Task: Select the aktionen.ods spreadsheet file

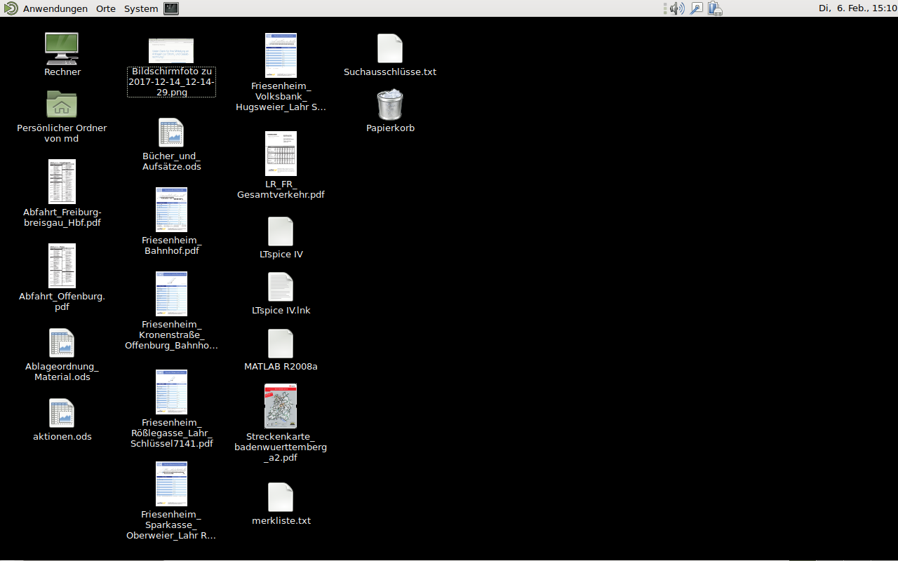Action: [62, 413]
